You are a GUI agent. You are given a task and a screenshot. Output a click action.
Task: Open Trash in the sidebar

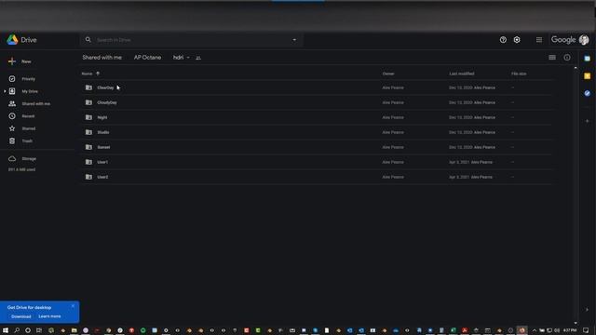point(27,141)
